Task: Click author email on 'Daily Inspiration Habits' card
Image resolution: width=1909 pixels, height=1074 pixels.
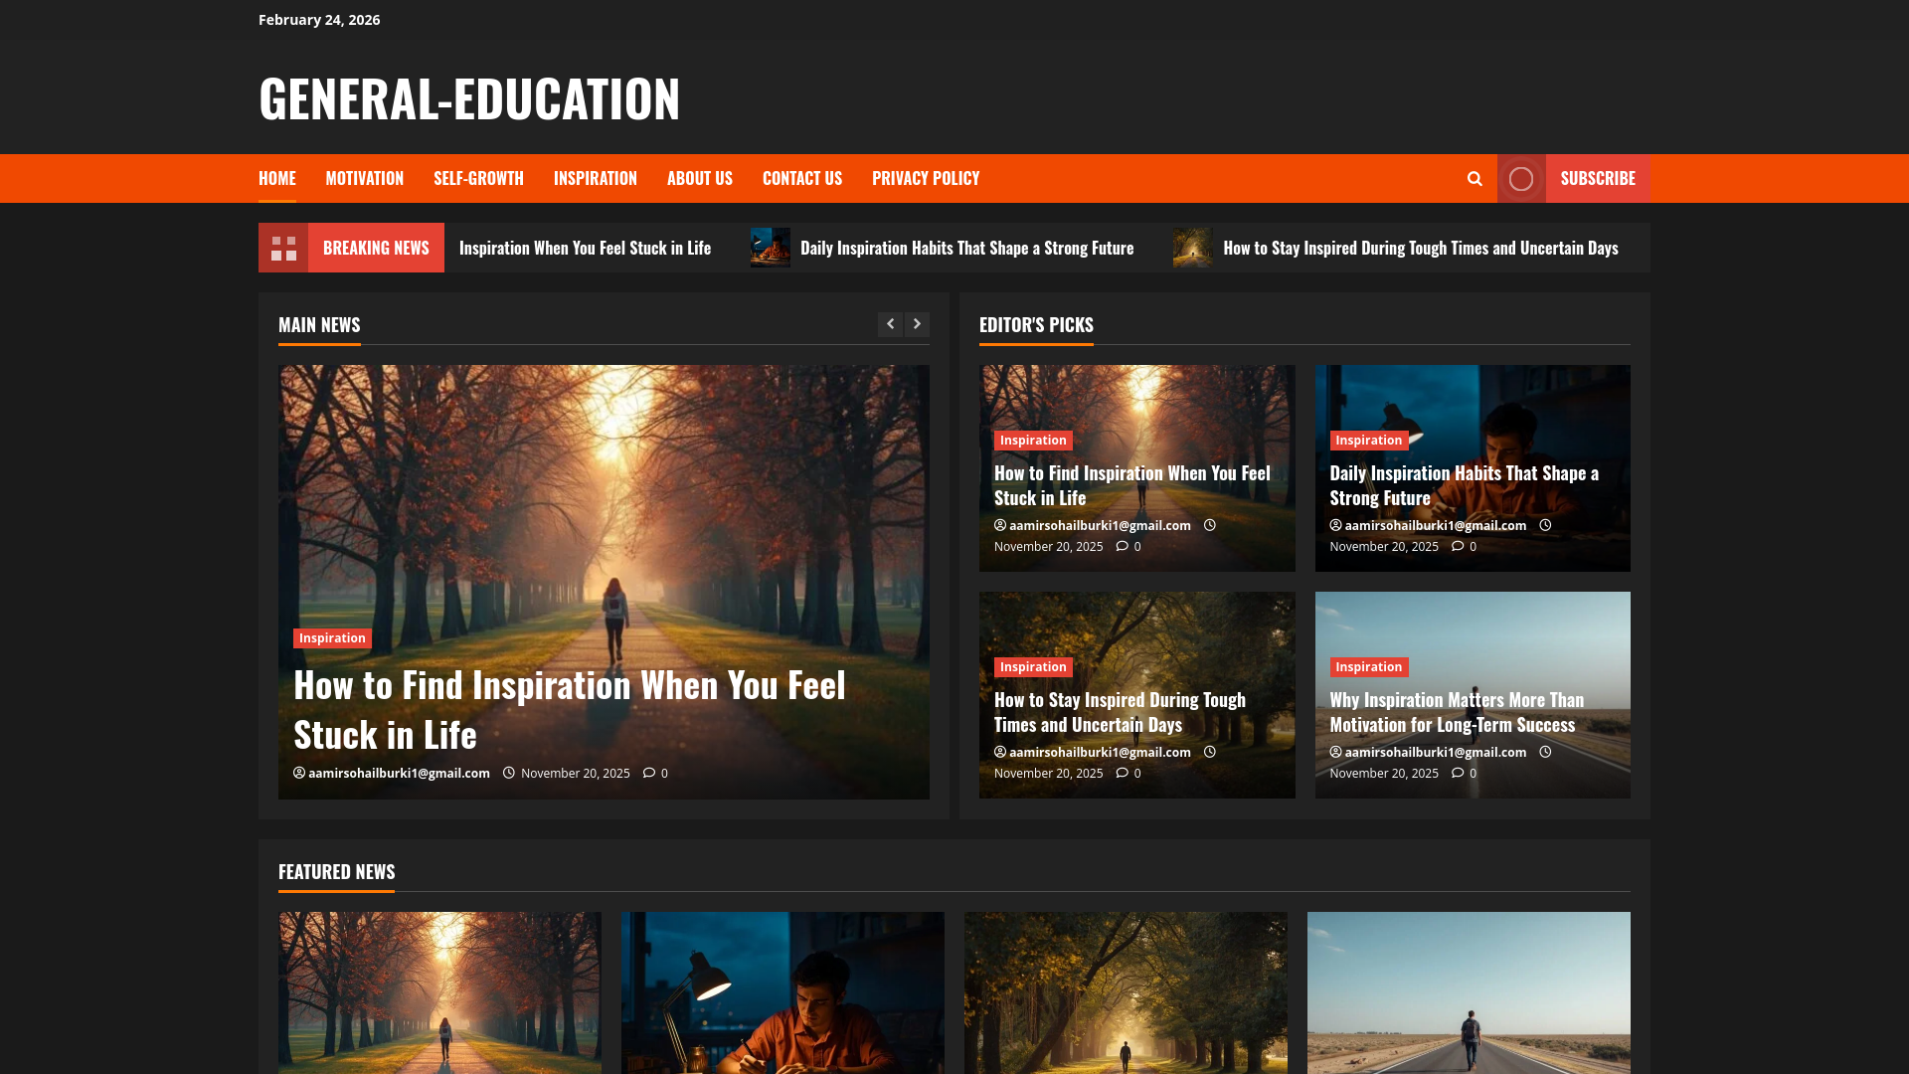Action: (x=1435, y=525)
